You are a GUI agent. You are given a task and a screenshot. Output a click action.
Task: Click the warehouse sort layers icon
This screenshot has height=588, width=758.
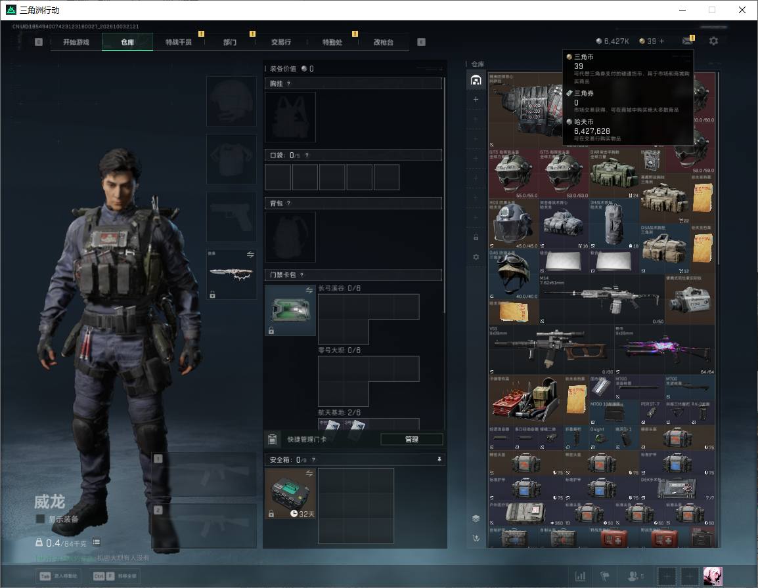coord(476,518)
